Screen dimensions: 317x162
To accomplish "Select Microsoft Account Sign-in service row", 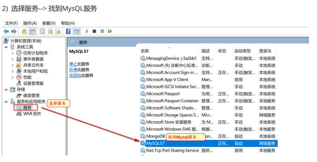I will point(209,73).
